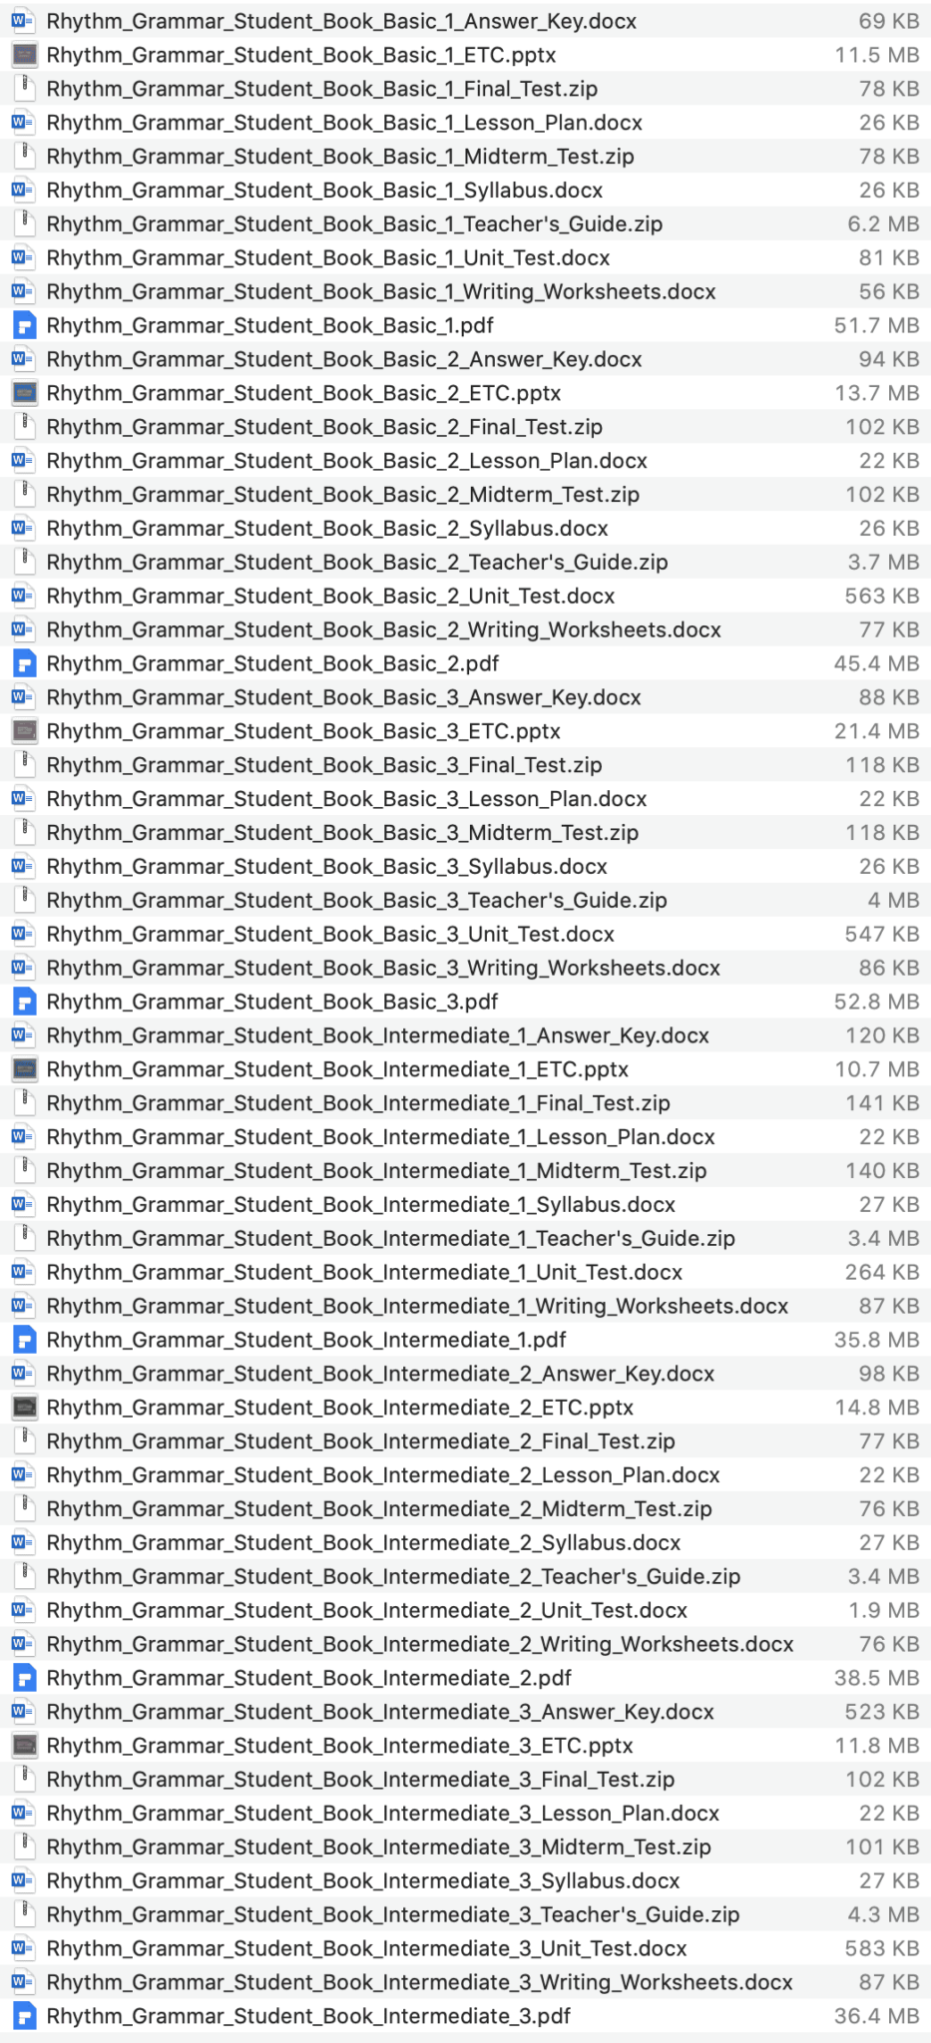Select Basic_2_Teacher's_Guide.zip file name
Screen dimensions: 931x2043
pyautogui.click(x=356, y=563)
